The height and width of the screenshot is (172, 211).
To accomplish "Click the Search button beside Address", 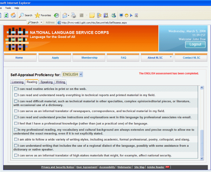I will [x=33, y=22].
